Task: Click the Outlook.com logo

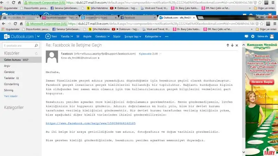Action: coord(19,36)
